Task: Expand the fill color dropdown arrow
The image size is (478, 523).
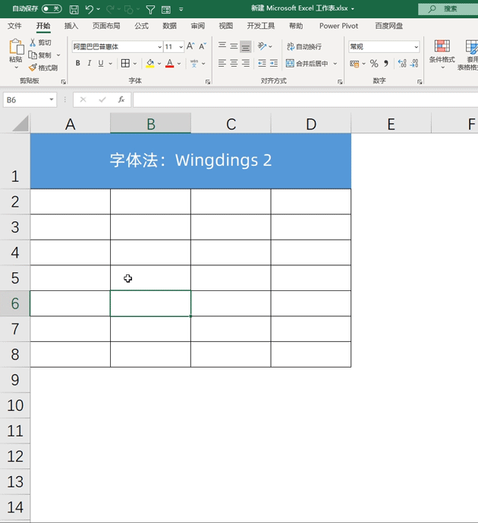Action: tap(159, 64)
